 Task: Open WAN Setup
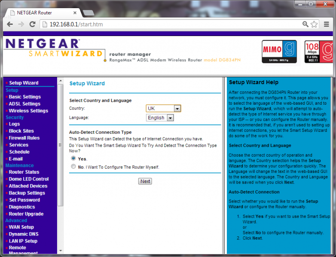(x=21, y=227)
